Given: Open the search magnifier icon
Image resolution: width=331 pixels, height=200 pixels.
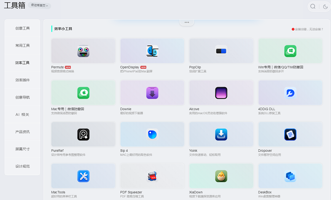Looking at the screenshot, I should pos(313,7).
